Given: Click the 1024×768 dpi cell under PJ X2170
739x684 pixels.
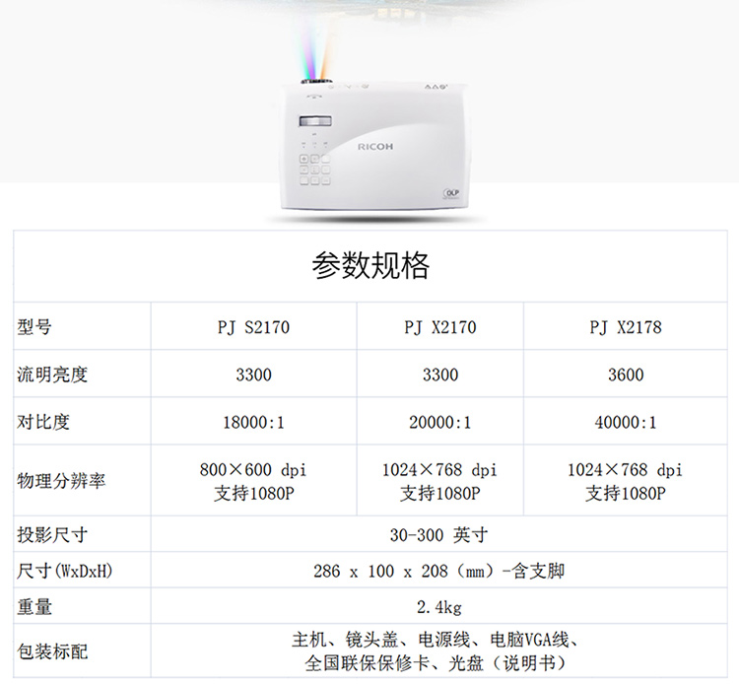Looking at the screenshot, I should click(x=440, y=481).
